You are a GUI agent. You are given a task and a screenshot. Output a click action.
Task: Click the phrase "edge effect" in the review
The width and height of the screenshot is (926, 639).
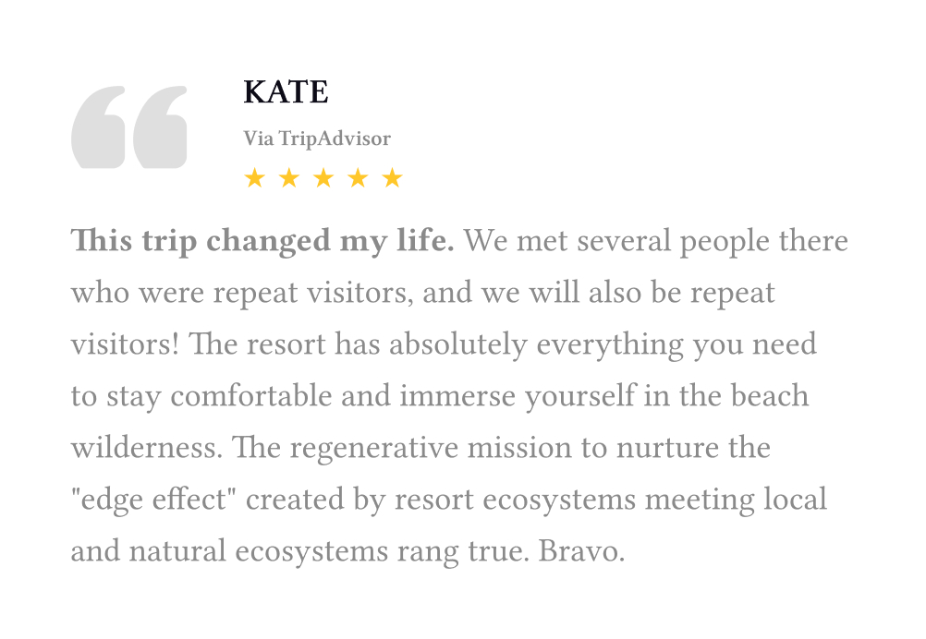coord(153,500)
